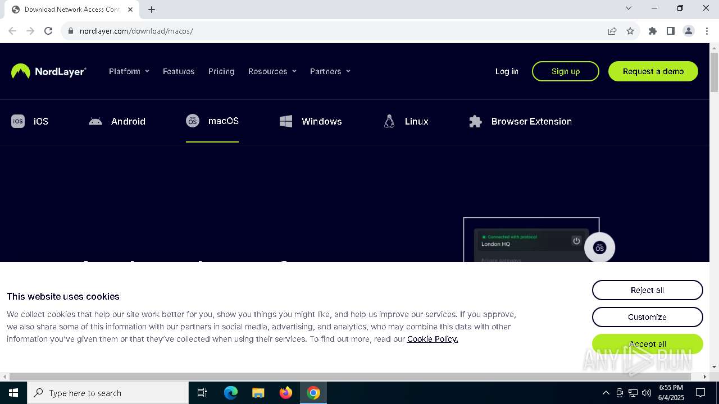Show hidden tray icons chevron

[x=606, y=393]
